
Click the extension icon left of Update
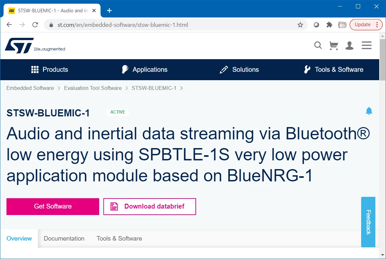(342, 25)
